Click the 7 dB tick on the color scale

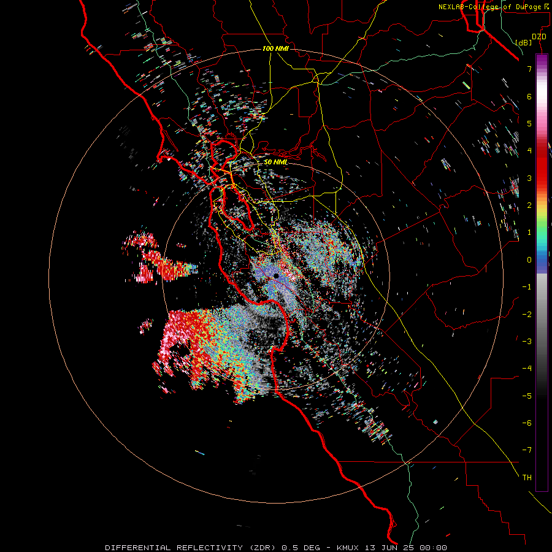(529, 69)
